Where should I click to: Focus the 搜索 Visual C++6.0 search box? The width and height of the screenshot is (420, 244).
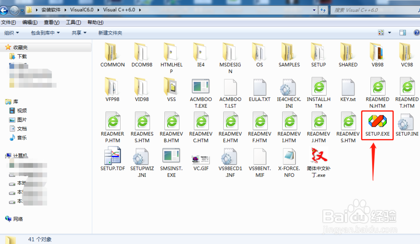click(375, 10)
